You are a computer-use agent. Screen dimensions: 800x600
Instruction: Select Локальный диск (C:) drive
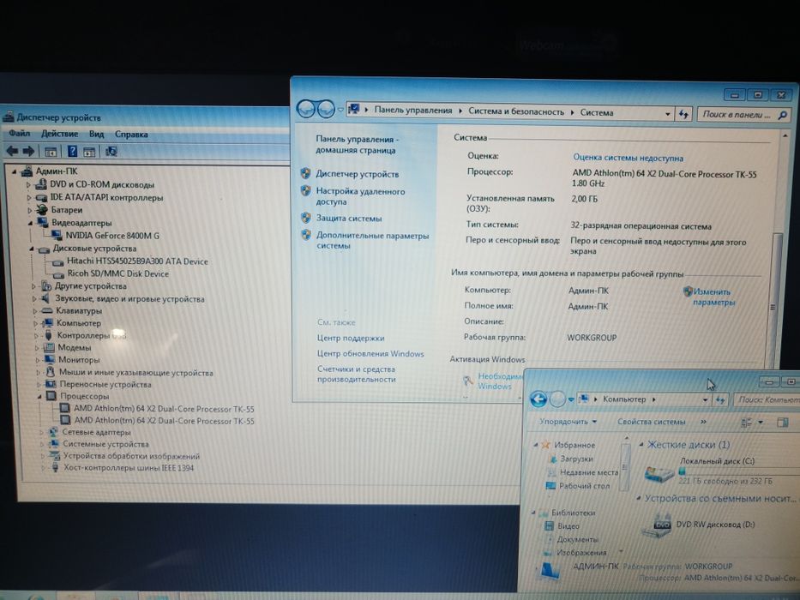click(x=717, y=461)
